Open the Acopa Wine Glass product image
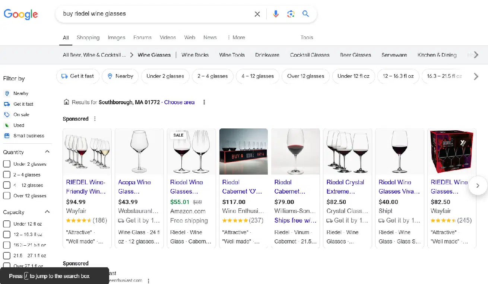The height and width of the screenshot is (284, 488). pyautogui.click(x=139, y=151)
